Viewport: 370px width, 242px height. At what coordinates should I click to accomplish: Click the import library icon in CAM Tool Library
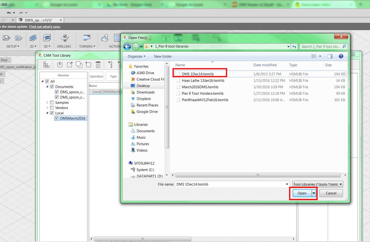[x=60, y=64]
